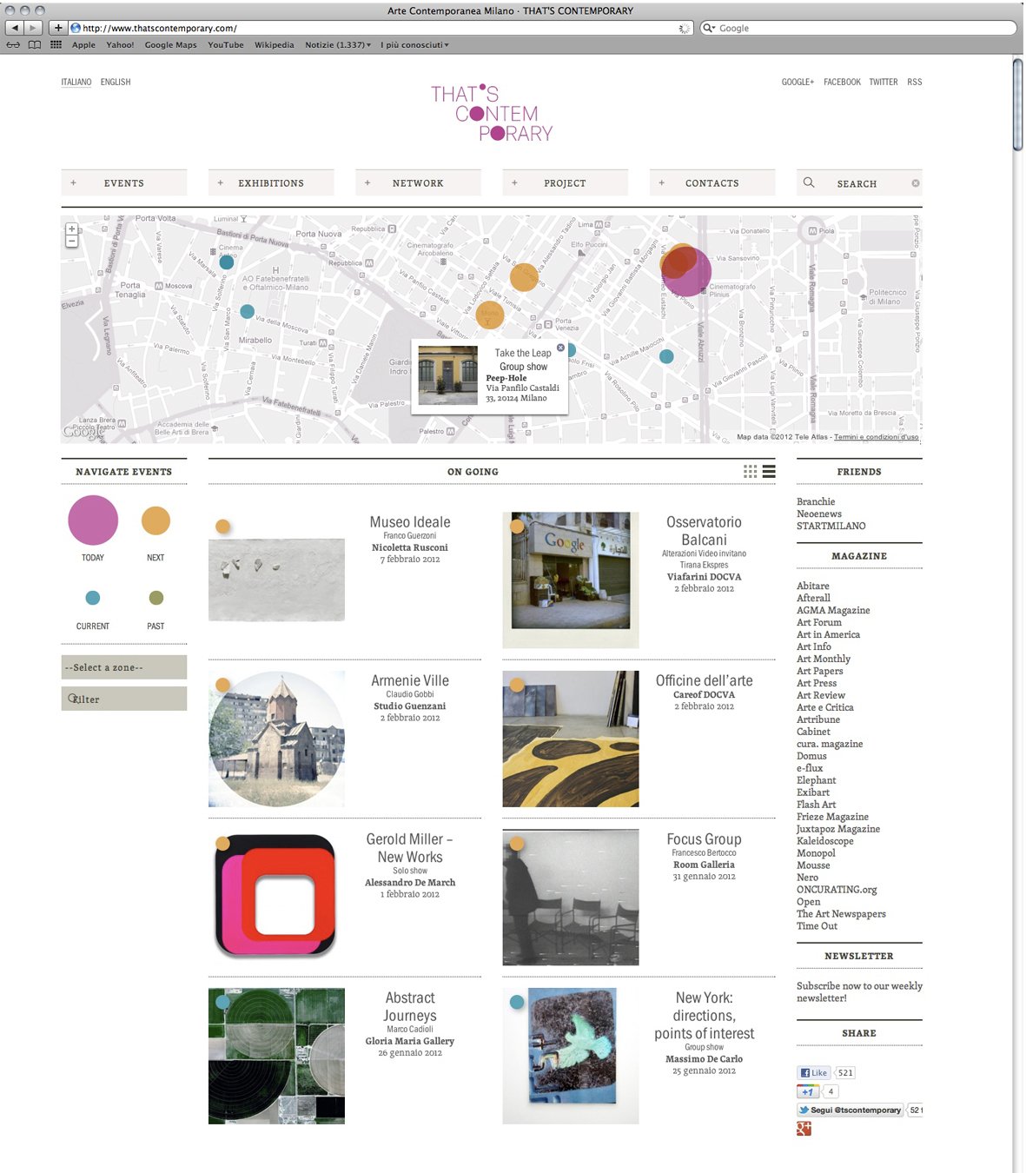Image resolution: width=1026 pixels, height=1173 pixels.
Task: Click the Safari back arrow button
Action: click(x=15, y=28)
